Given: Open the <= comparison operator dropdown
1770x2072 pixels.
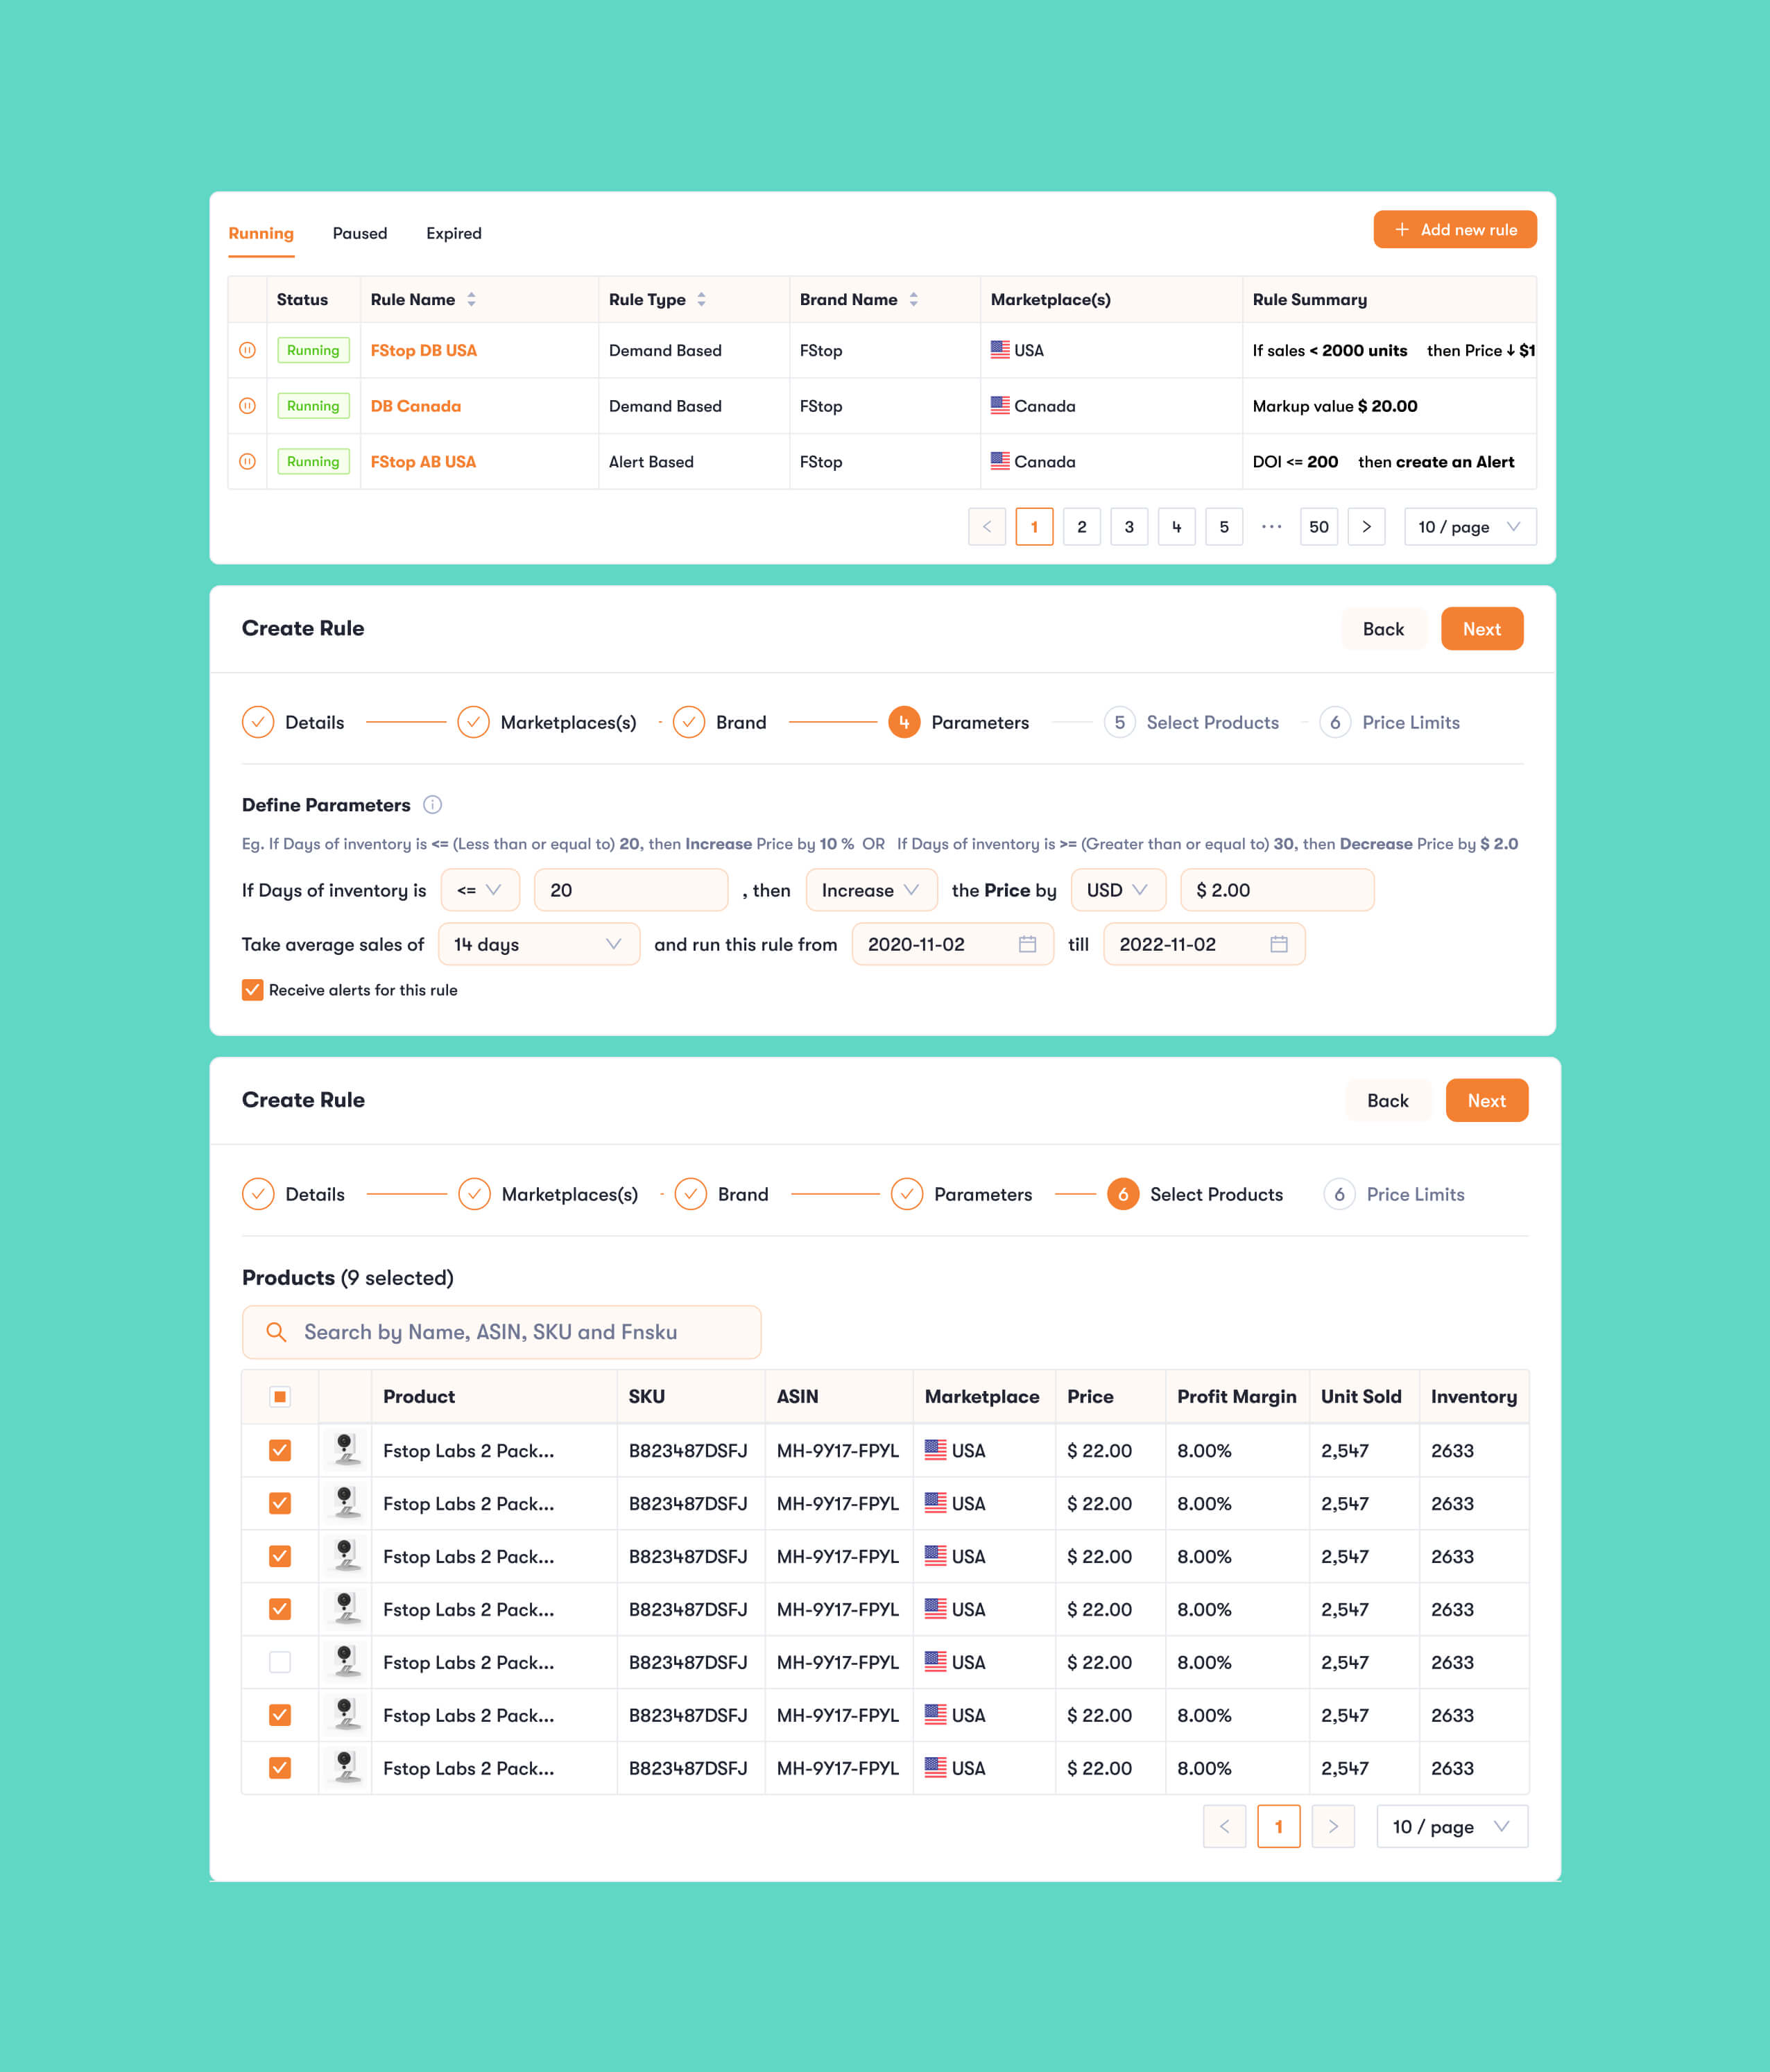Looking at the screenshot, I should point(480,890).
